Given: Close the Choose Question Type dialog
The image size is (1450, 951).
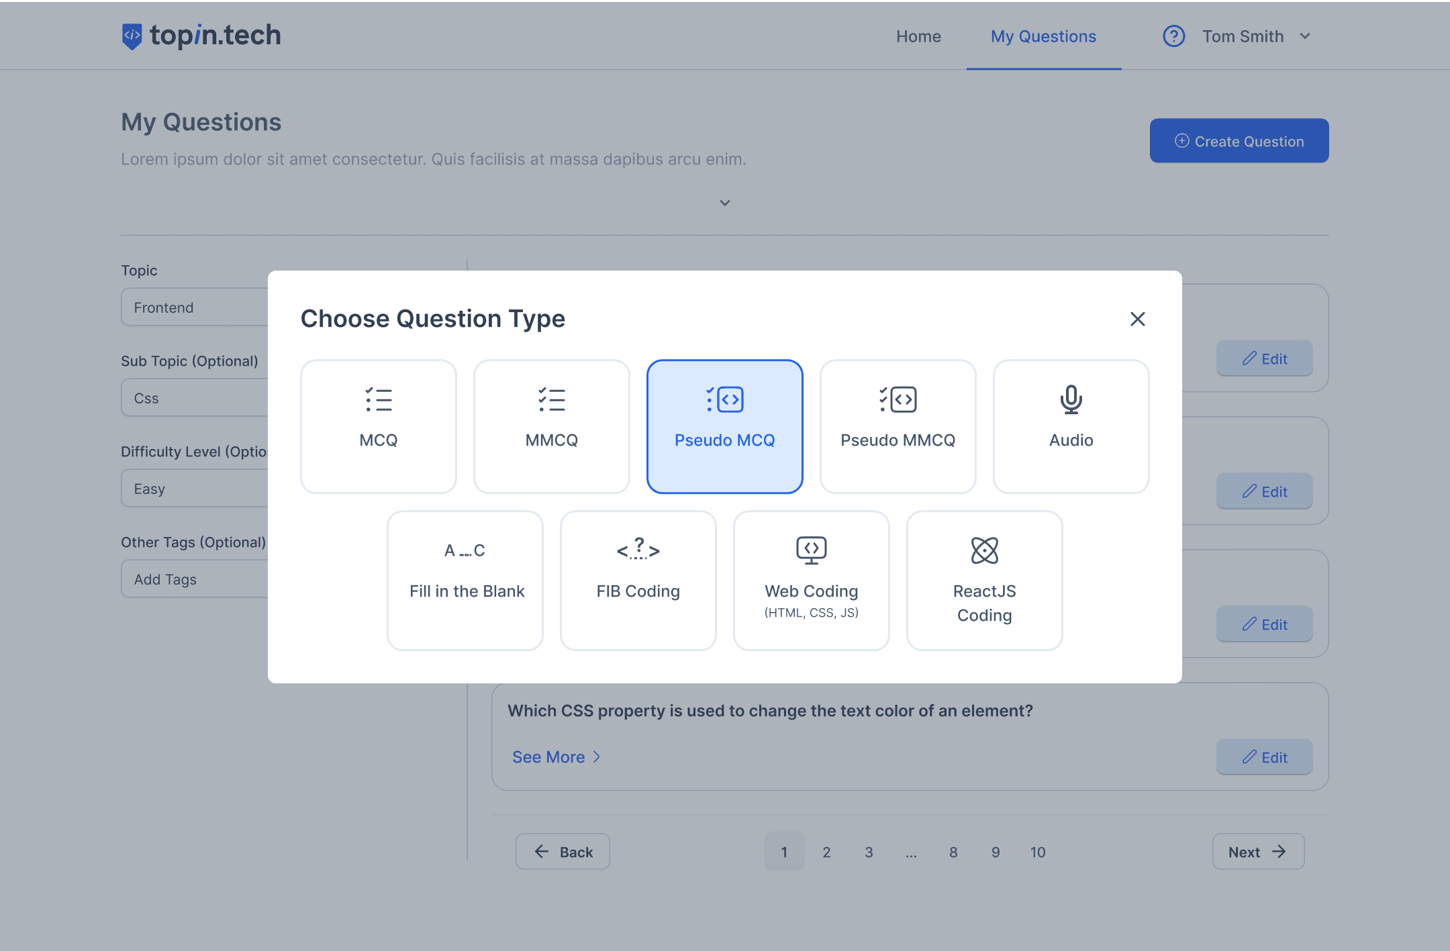Looking at the screenshot, I should [x=1137, y=319].
